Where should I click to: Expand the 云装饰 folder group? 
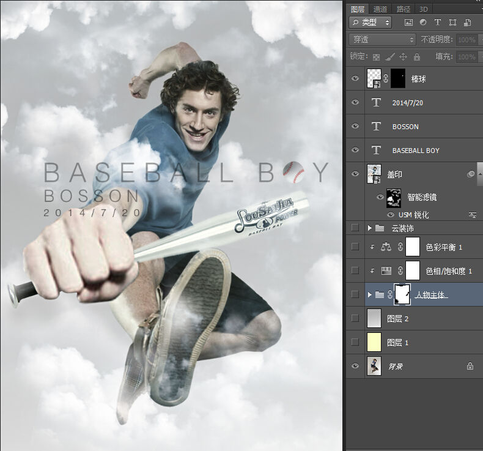pyautogui.click(x=370, y=228)
